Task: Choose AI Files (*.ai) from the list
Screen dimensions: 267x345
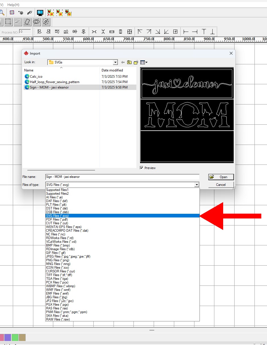Action: click(x=122, y=197)
